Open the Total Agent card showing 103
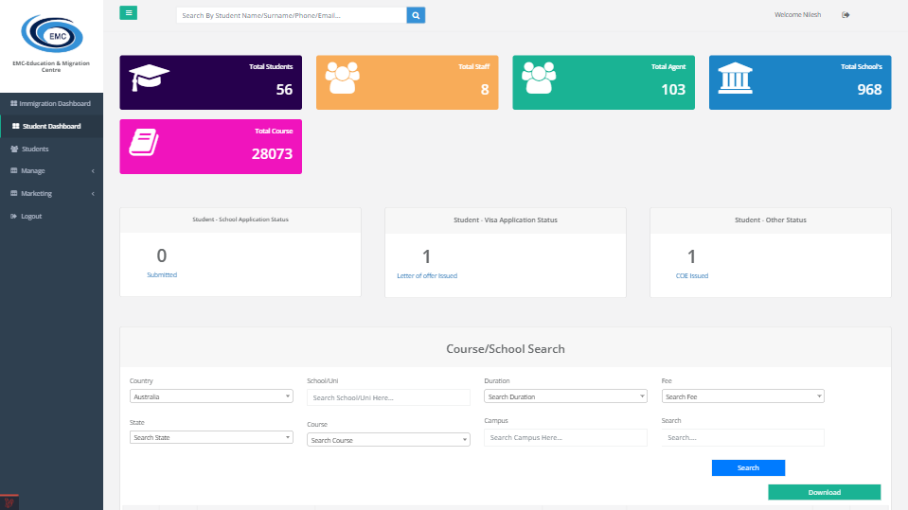Viewport: 908px width, 510px height. [x=603, y=82]
